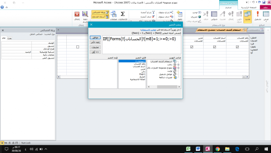The image size is (271, 153).
Task: Click Insert Columns (إدراج أعمدة)
Action: [x=148, y=13]
